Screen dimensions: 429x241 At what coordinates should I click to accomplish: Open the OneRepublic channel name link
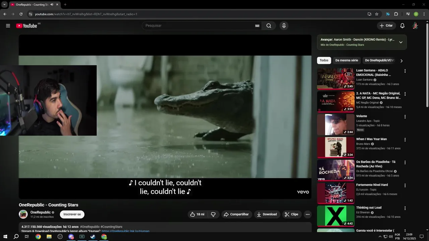tap(41, 212)
